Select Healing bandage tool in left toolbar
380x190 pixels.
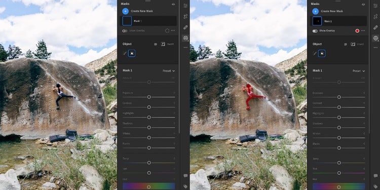pos(185,27)
